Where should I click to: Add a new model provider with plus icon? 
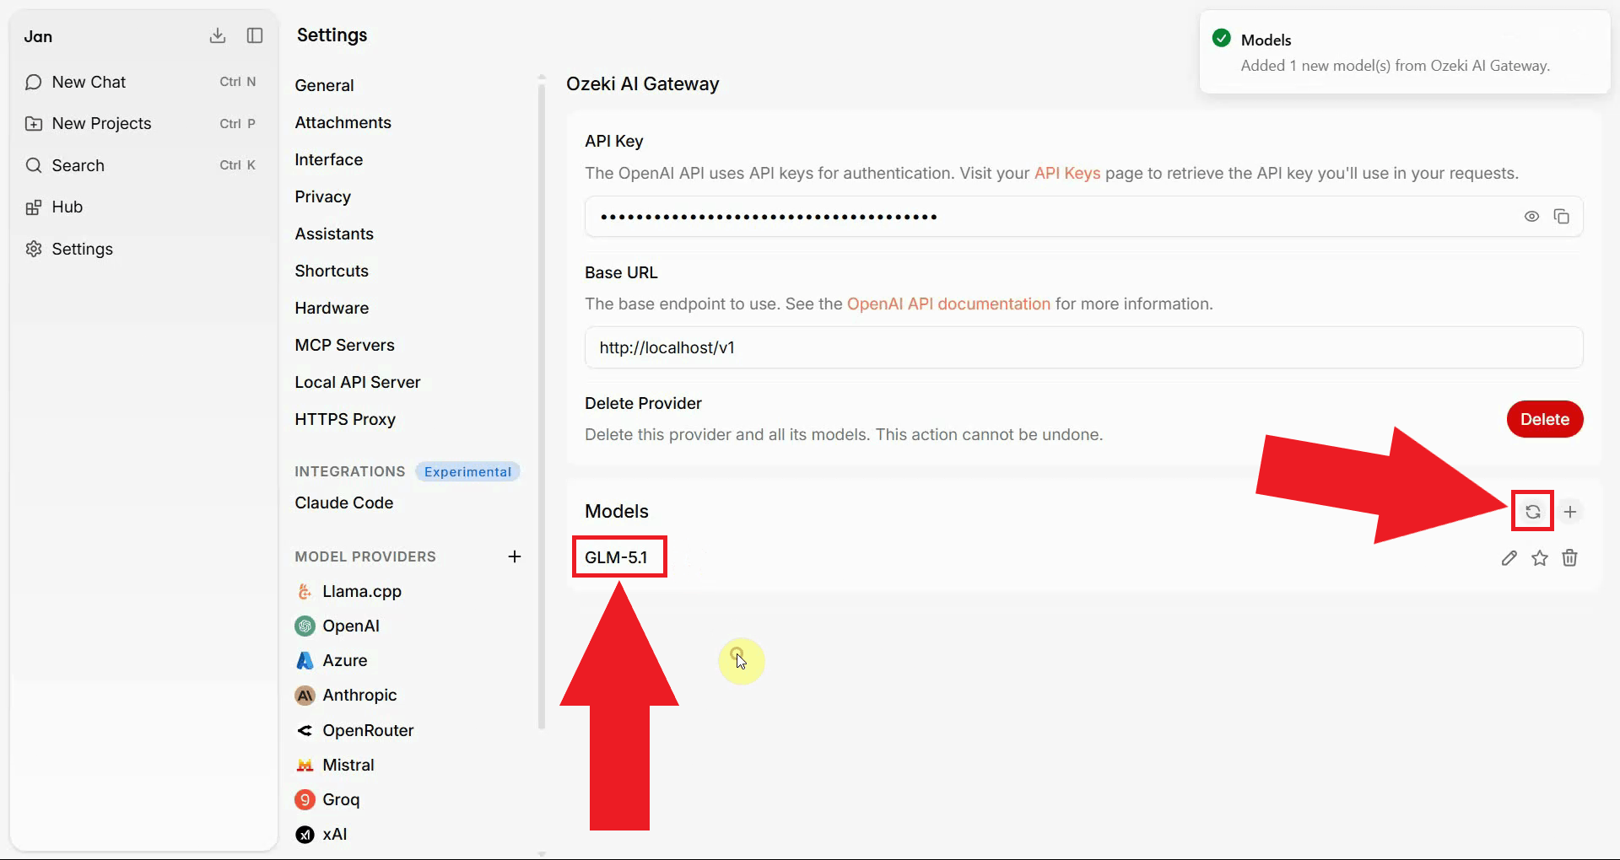(x=515, y=556)
